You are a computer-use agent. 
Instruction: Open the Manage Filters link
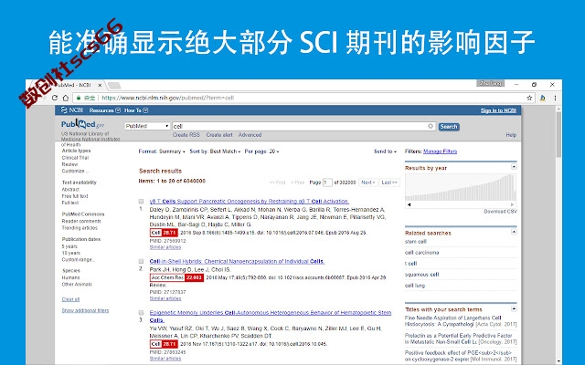pos(440,151)
